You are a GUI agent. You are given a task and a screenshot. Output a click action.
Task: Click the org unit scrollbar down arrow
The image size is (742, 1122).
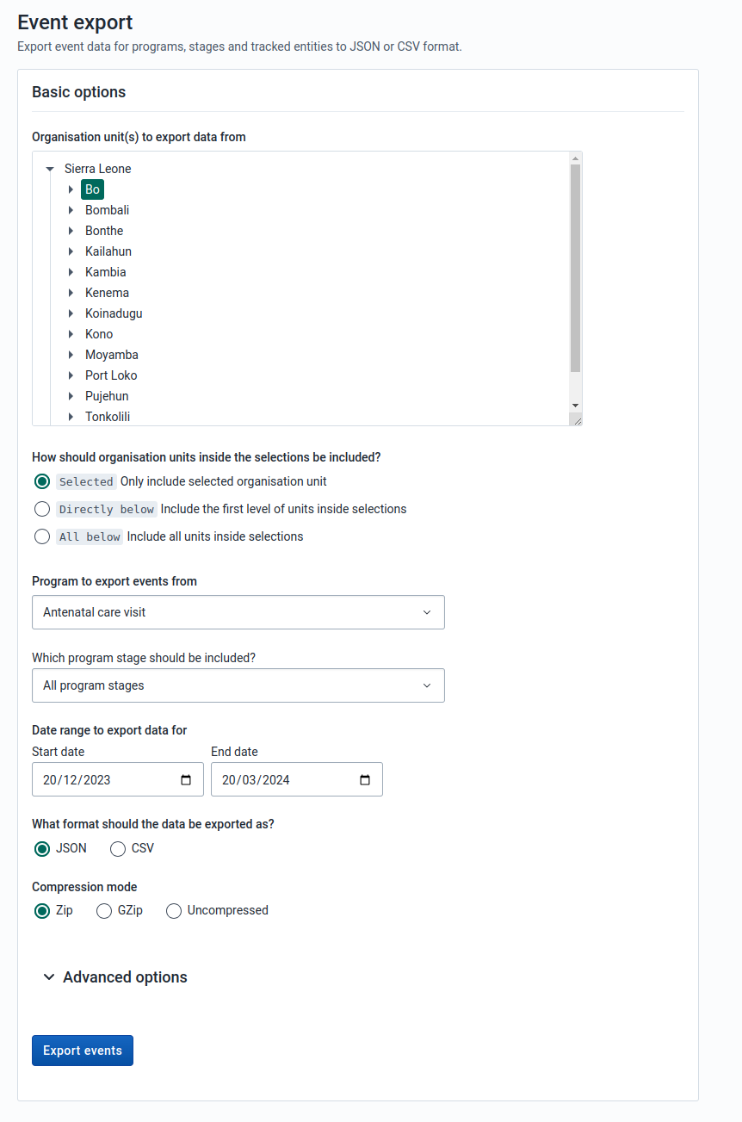coord(575,405)
